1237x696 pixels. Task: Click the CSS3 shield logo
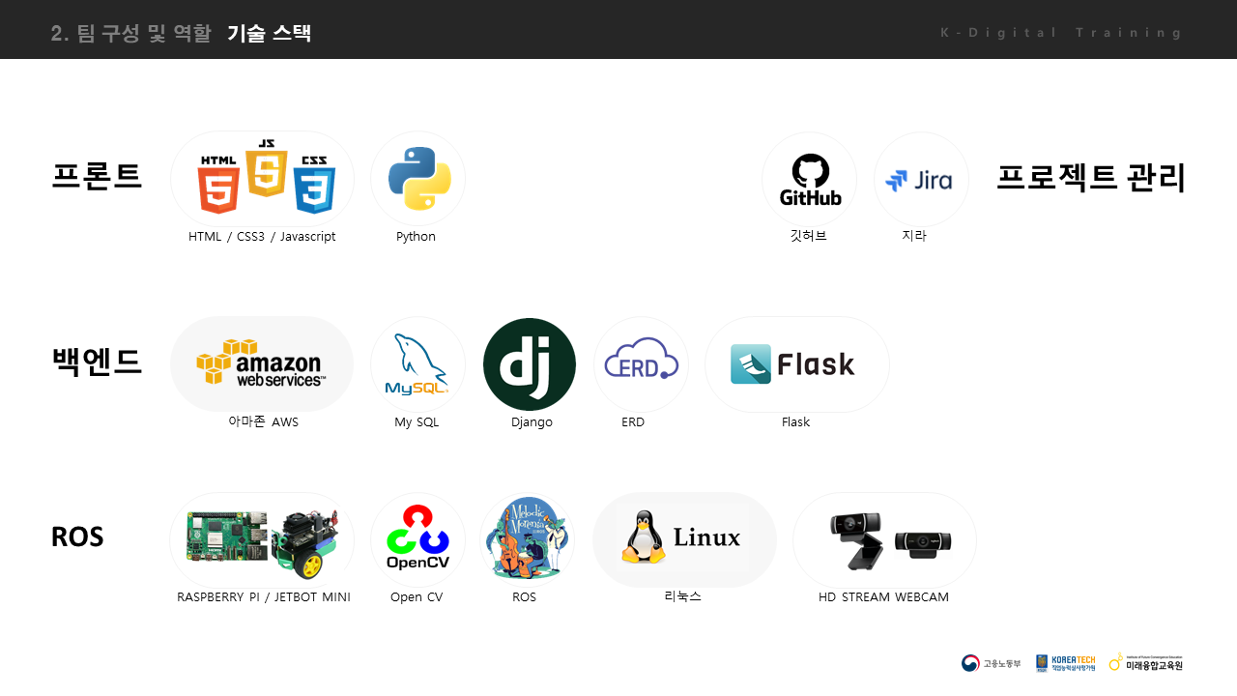[314, 185]
